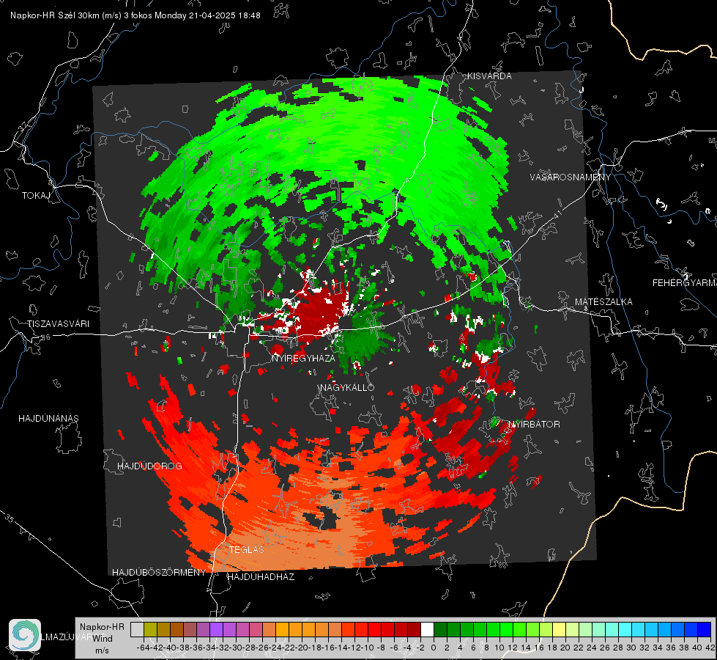Pick the dark blue swatch at legend's end
The width and height of the screenshot is (717, 660).
click(705, 630)
